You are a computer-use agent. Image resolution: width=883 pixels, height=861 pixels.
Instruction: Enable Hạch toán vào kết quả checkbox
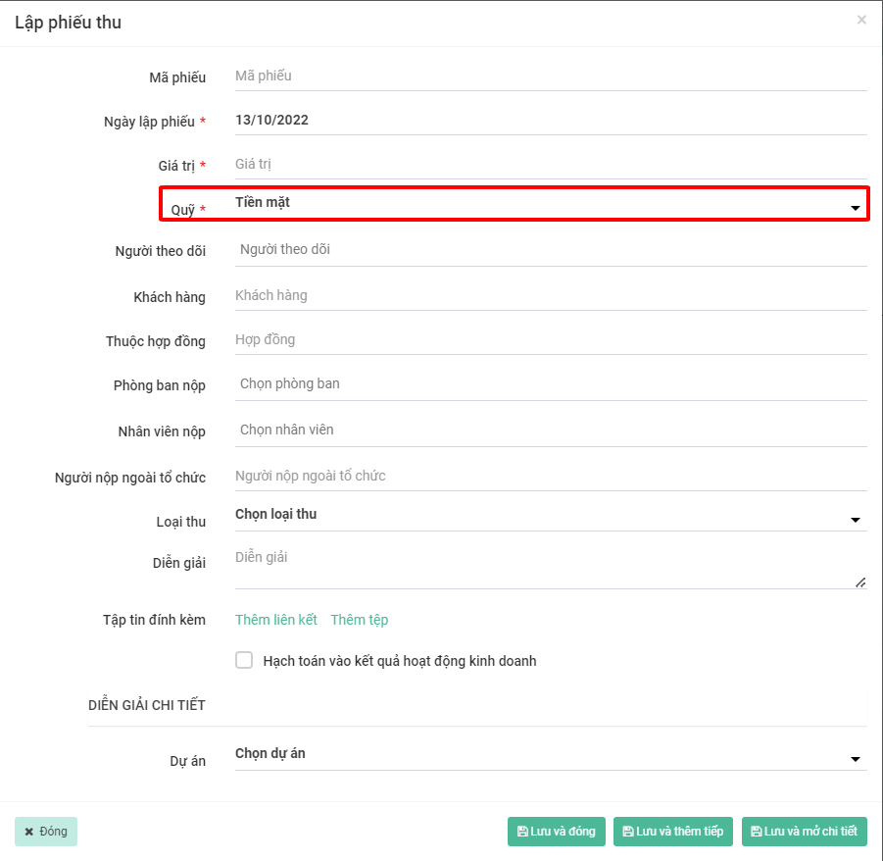(x=244, y=660)
